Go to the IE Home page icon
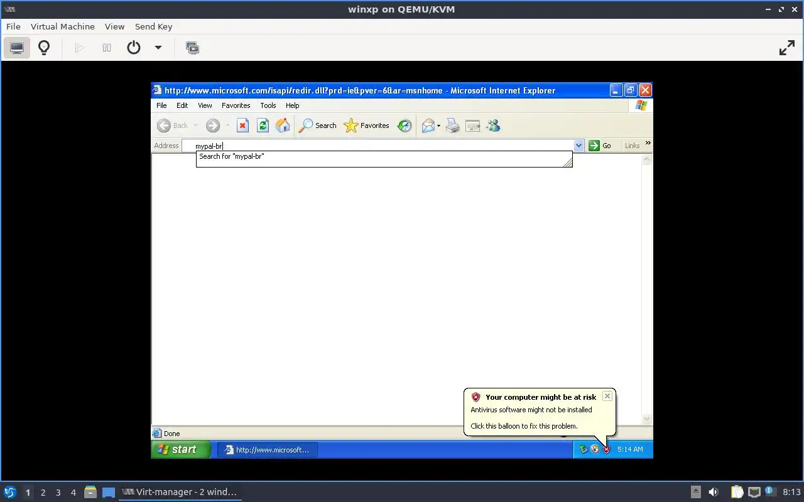Screen dimensions: 804x502 283,125
